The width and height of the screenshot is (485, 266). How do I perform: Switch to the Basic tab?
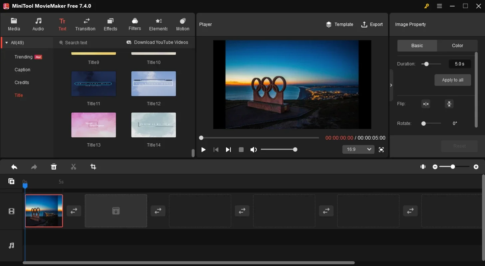tap(417, 46)
